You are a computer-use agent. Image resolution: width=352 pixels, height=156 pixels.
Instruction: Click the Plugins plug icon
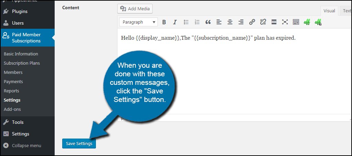click(x=6, y=11)
